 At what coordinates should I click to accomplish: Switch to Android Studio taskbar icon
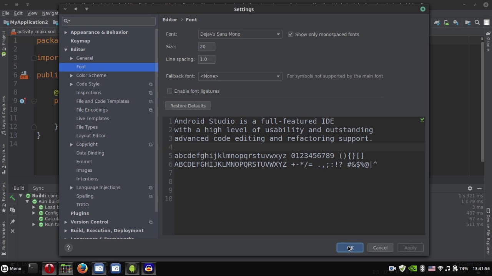pyautogui.click(x=132, y=268)
